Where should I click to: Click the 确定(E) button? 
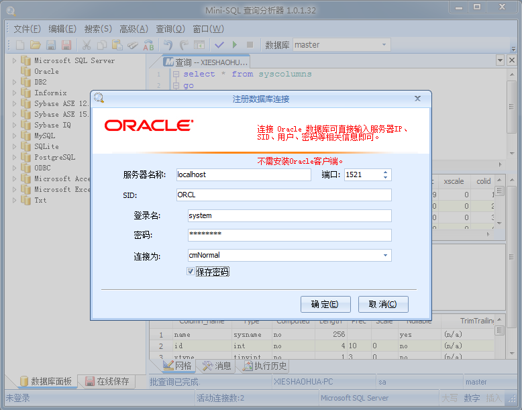coord(325,304)
